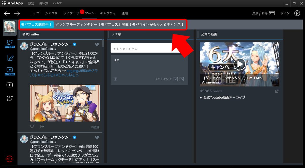Click granbluefantasy avatar on second tweet
Screen dimensions: 305x168
[24, 139]
